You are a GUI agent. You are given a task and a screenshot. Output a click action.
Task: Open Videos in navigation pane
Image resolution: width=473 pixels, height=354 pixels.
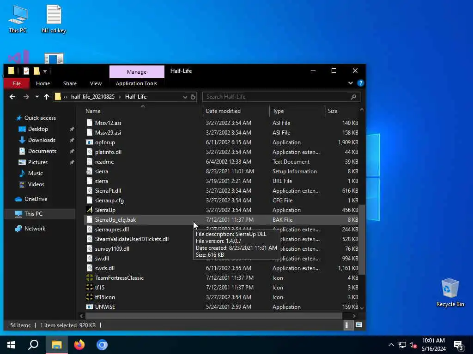[36, 184]
